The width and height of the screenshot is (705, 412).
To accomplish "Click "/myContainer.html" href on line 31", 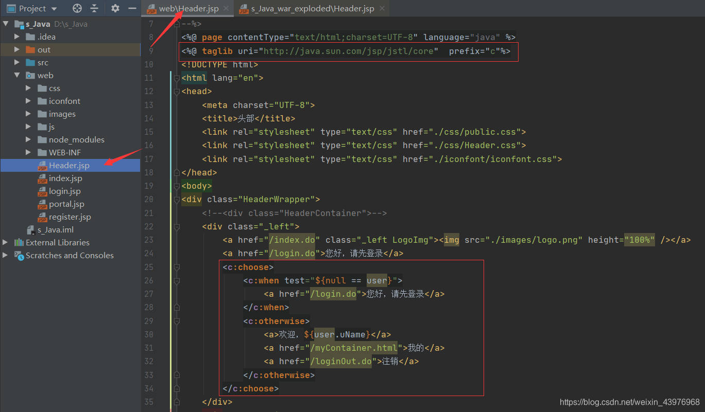I will click(354, 348).
